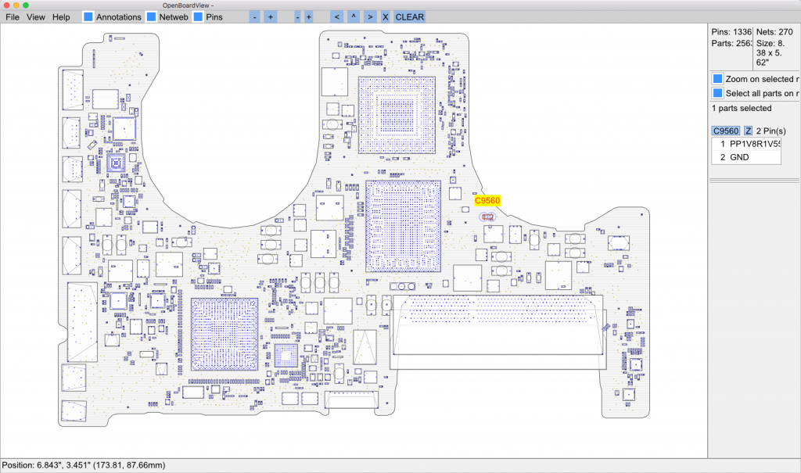Click the '<' rotate left button
The image size is (801, 473).
336,16
